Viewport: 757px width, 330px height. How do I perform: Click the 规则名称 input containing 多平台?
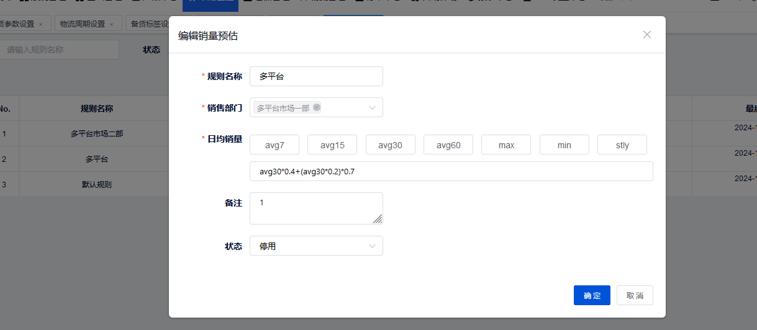[x=316, y=76]
